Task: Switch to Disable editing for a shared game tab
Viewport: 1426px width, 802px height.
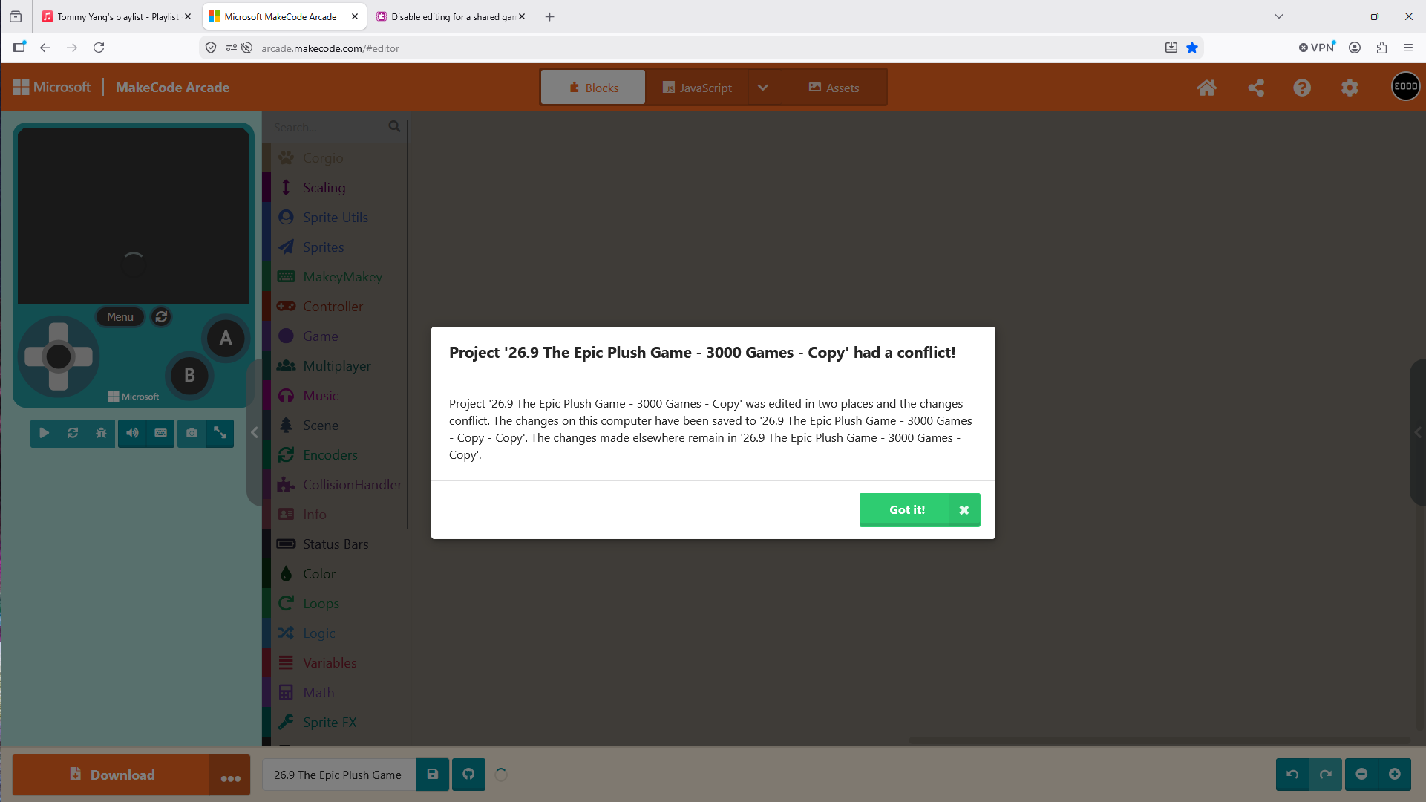Action: click(451, 16)
